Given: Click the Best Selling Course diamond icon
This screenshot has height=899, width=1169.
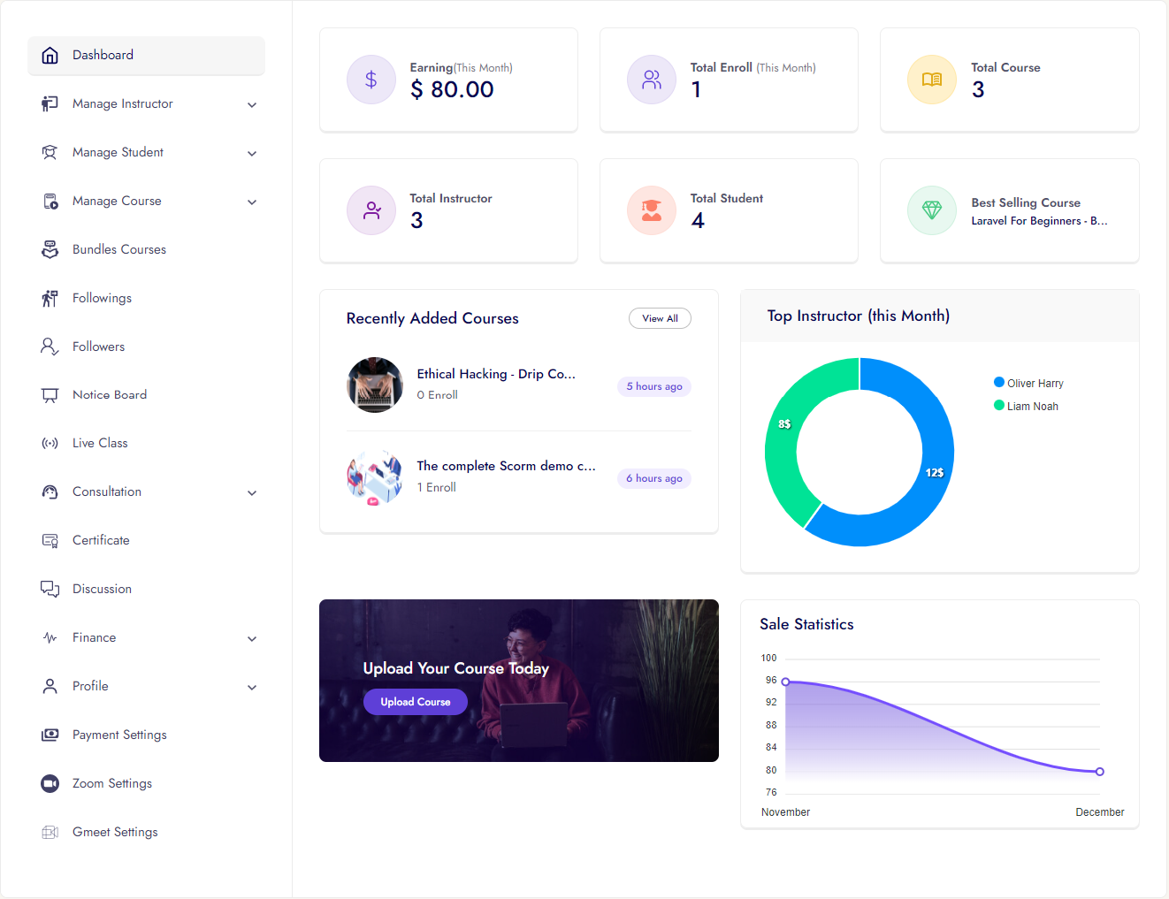Looking at the screenshot, I should click(932, 210).
